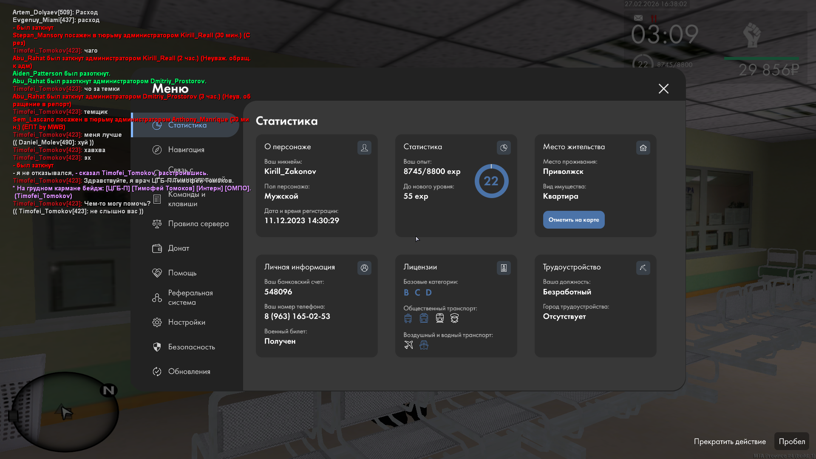The height and width of the screenshot is (459, 816).
Task: Click the license document icon in Лицензии card
Action: tap(504, 268)
